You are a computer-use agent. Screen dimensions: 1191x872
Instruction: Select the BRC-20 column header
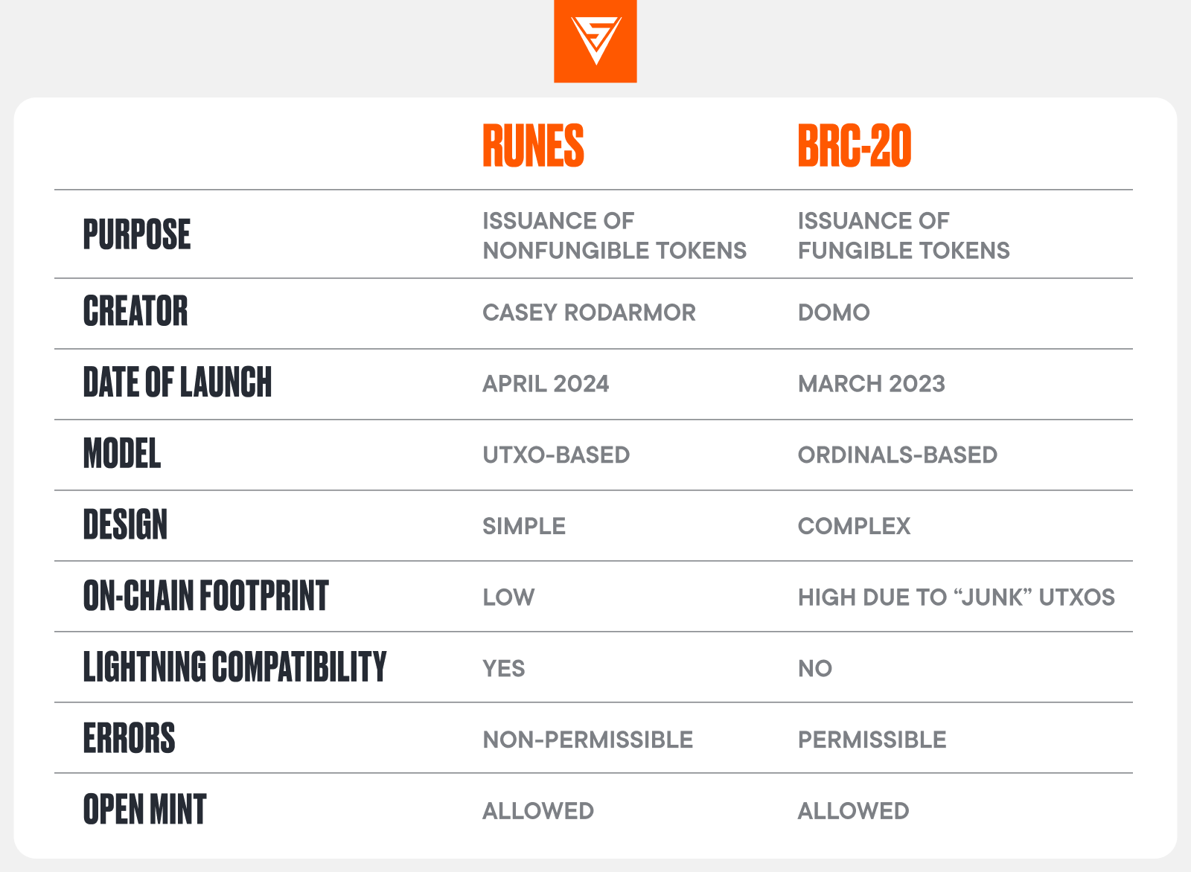855,146
